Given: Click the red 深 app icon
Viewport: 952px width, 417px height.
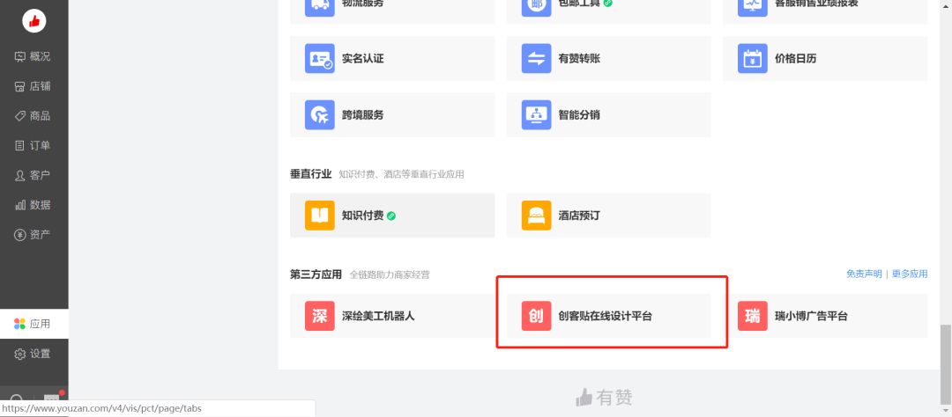Looking at the screenshot, I should [319, 316].
